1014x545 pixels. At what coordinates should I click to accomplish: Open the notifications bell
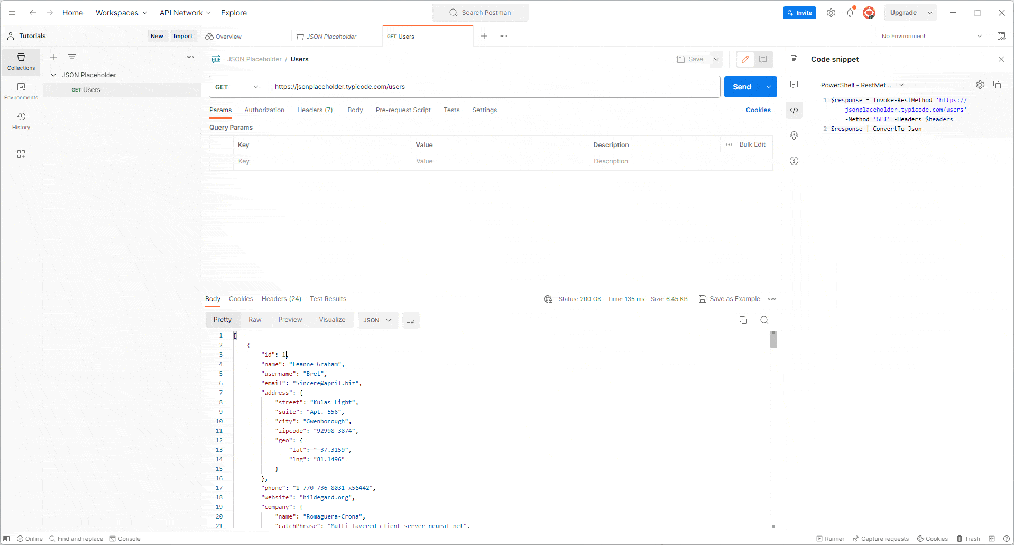click(850, 13)
